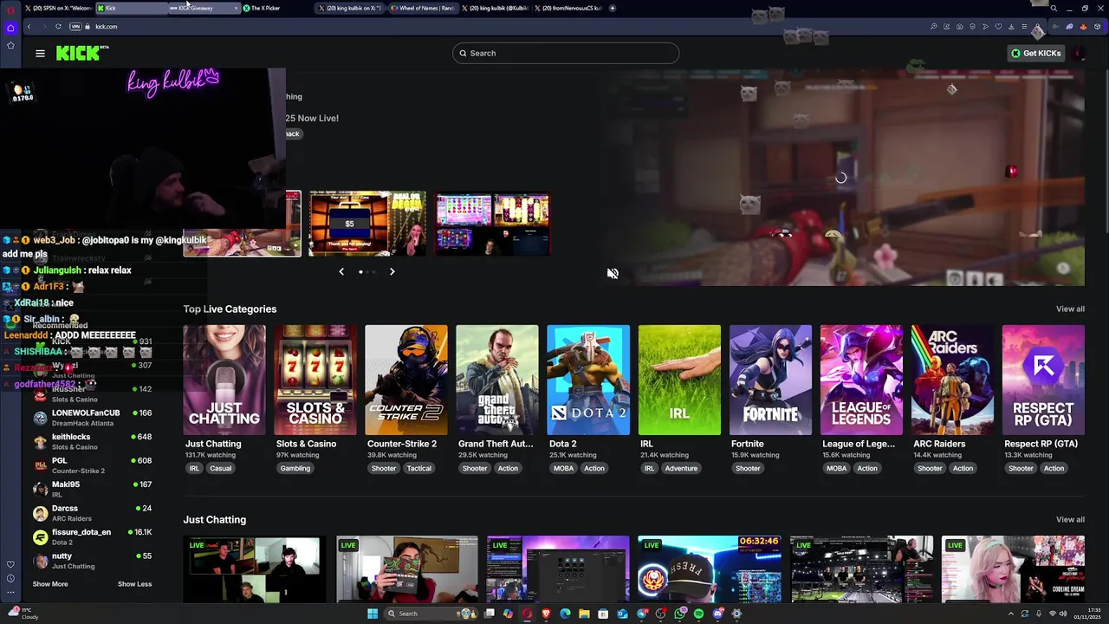Click the Adventure tag under IRL
This screenshot has height=624, width=1109.
[681, 468]
